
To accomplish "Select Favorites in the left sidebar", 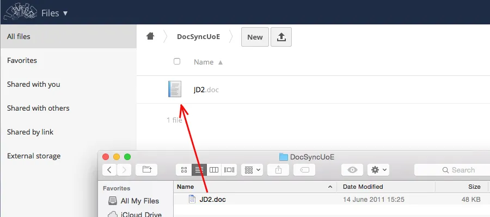I will (x=22, y=60).
